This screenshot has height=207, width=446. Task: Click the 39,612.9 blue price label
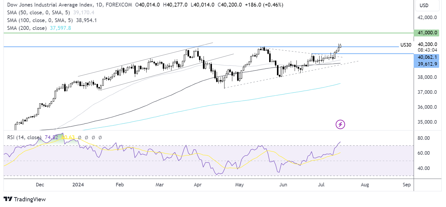click(x=426, y=64)
